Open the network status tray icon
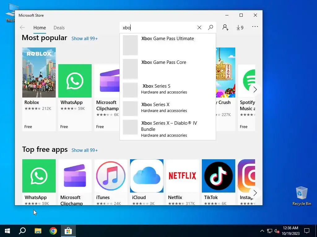317x237 pixels. [270, 231]
